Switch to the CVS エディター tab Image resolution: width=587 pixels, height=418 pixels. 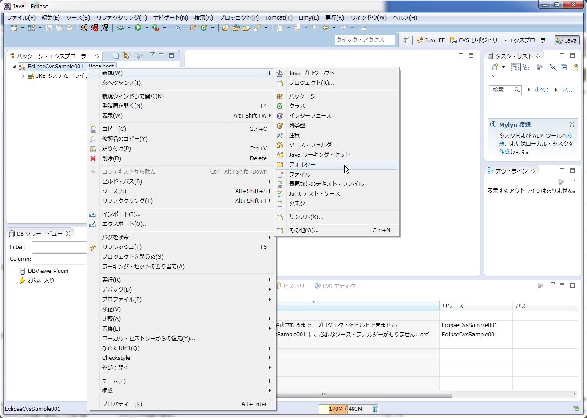pyautogui.click(x=337, y=286)
